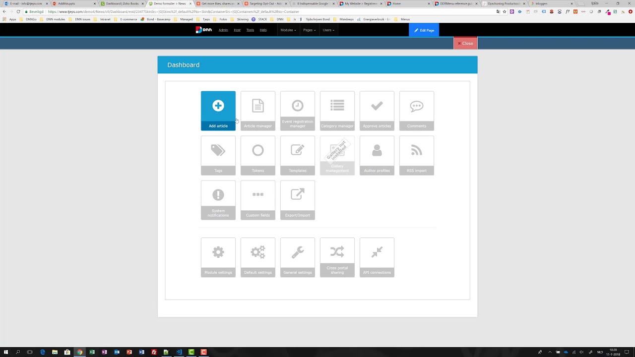Open Chrome from the taskbar
Viewport: 635px width, 357px height.
pos(79,352)
